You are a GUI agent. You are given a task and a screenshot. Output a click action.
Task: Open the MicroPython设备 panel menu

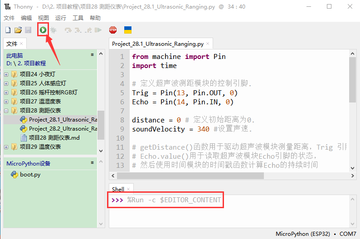point(92,163)
